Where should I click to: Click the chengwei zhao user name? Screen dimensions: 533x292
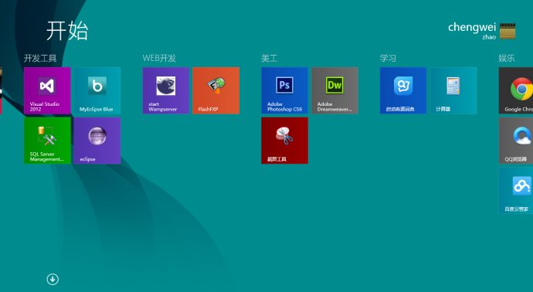coord(472,31)
